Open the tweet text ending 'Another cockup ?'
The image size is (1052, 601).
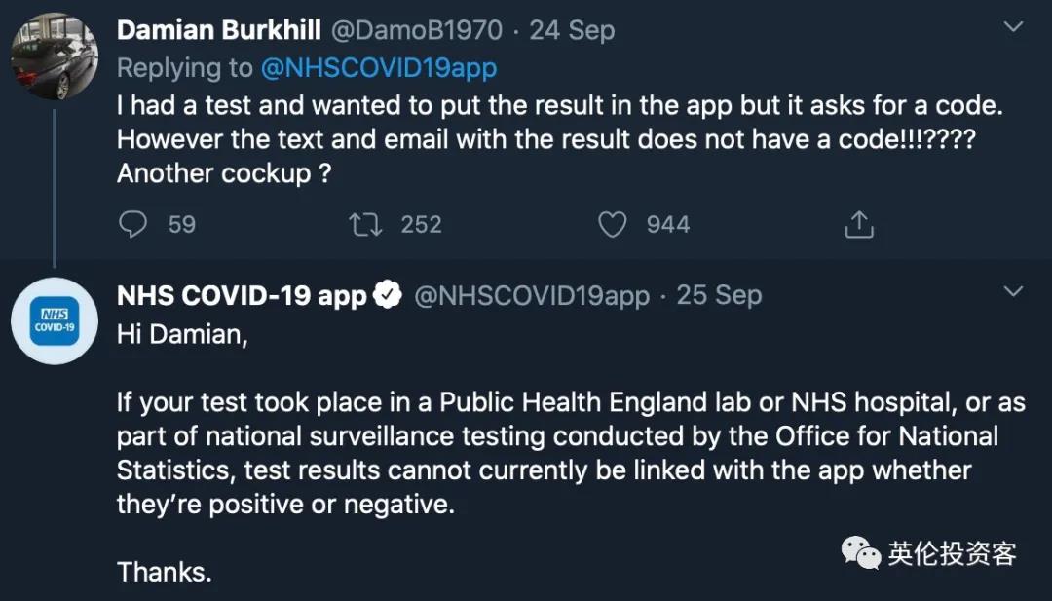click(545, 139)
